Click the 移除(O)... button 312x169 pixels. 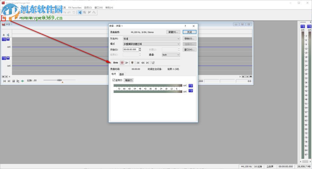189,39
